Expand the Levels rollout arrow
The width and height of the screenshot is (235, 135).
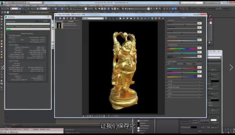199,81
